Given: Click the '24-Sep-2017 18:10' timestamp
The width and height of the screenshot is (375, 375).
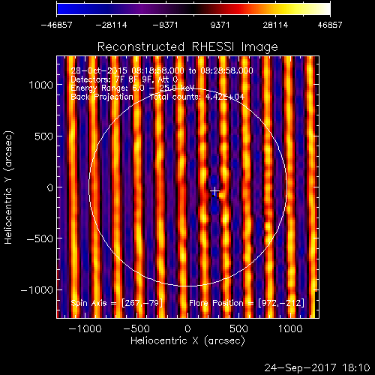Looking at the screenshot, I should coord(317,367).
